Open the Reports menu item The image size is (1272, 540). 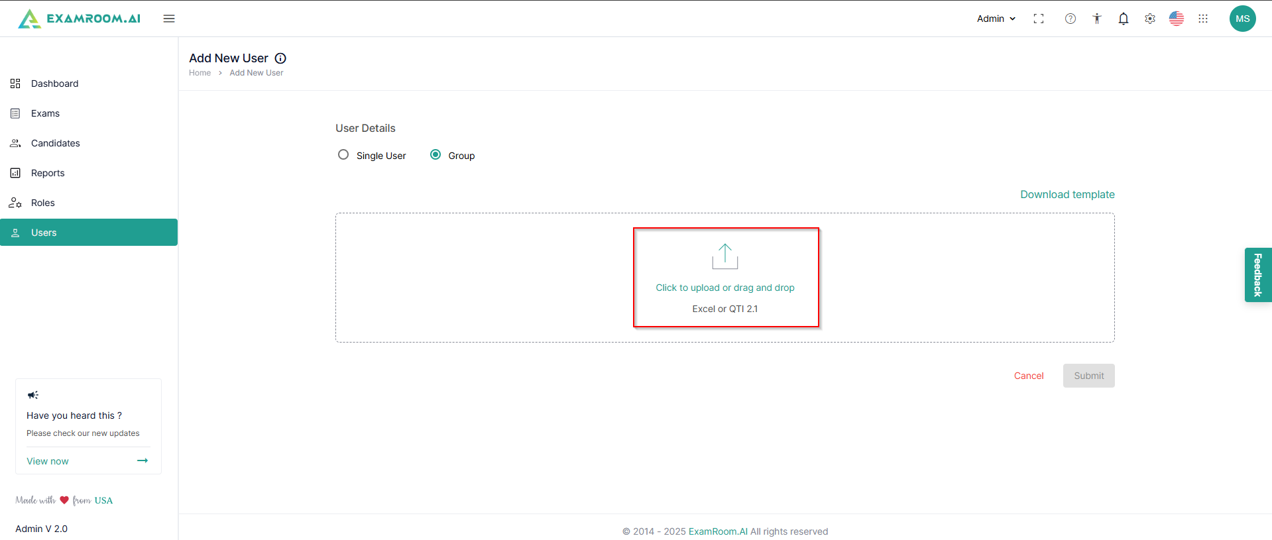click(89, 173)
